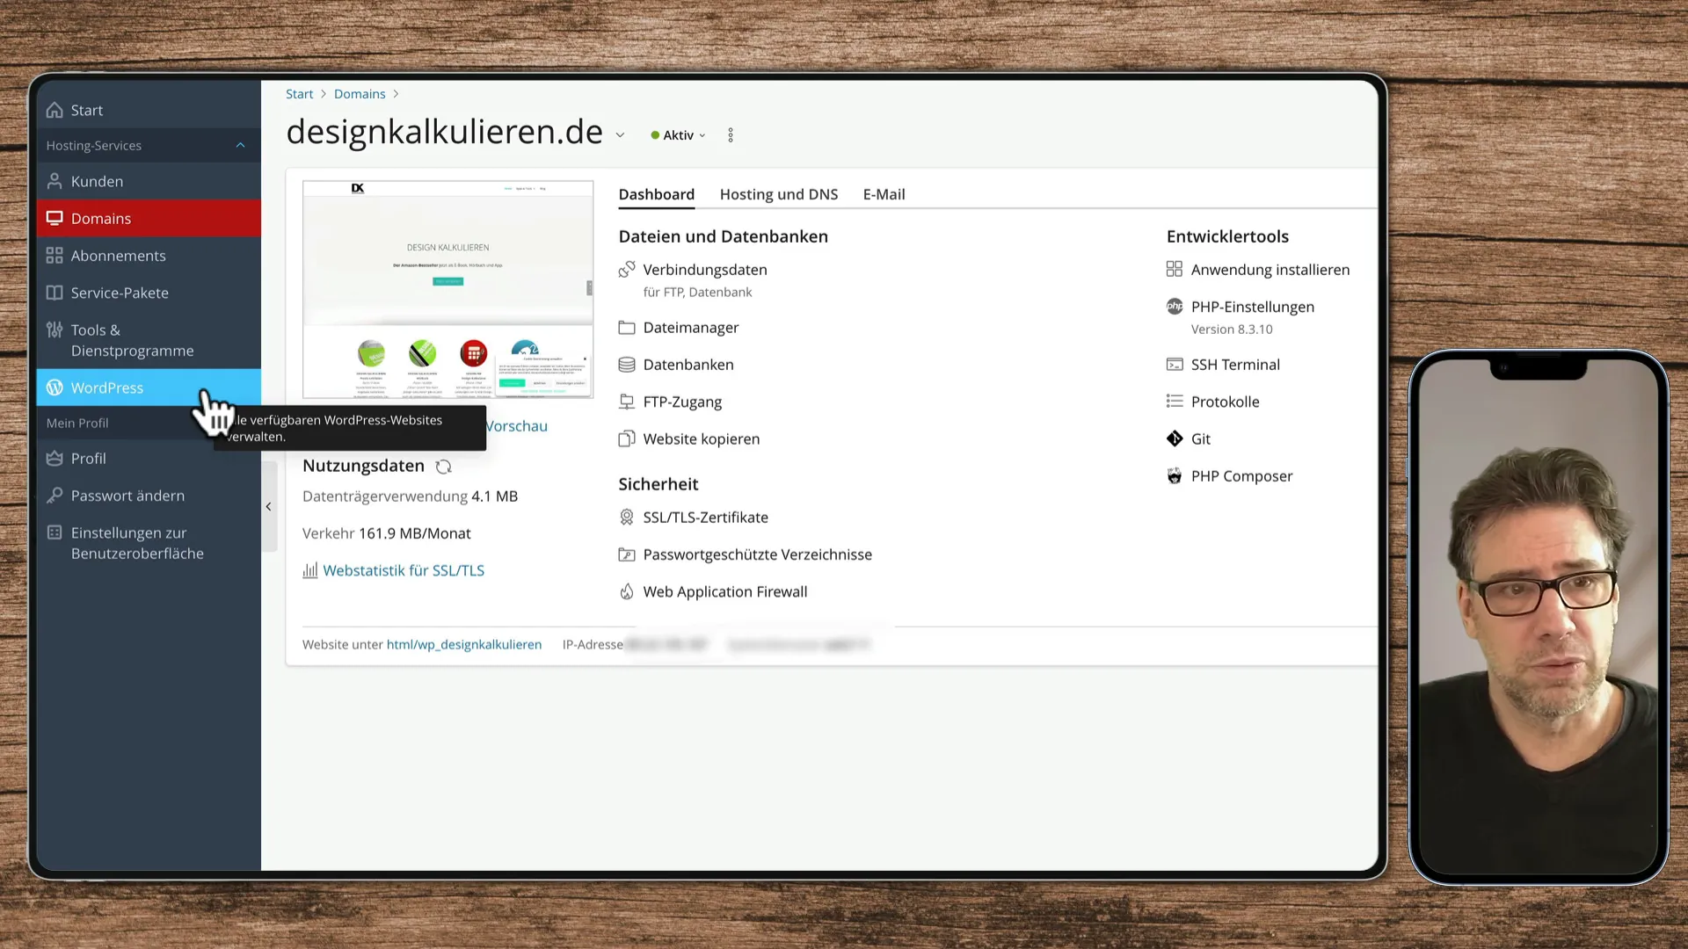Open PHP-Einstellungen
Viewport: 1688px width, 949px height.
[1252, 307]
